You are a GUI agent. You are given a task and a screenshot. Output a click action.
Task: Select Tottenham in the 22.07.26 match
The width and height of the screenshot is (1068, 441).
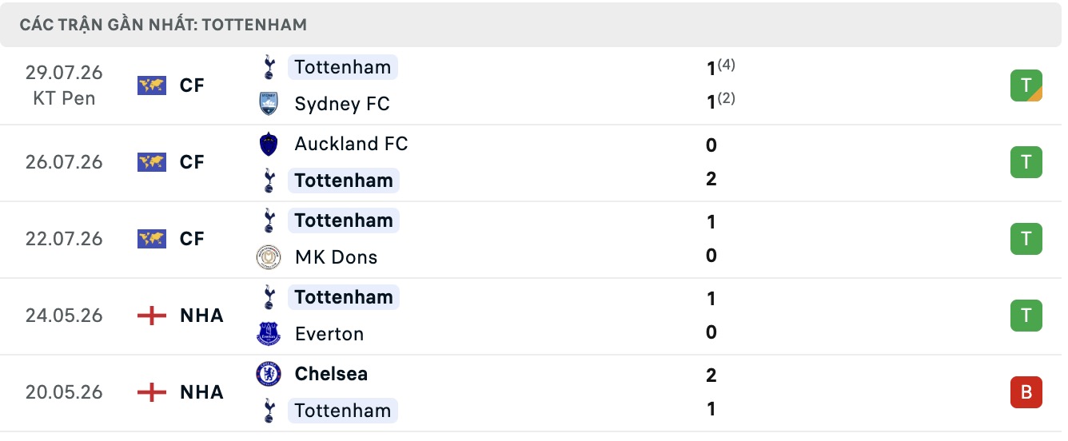(x=344, y=220)
